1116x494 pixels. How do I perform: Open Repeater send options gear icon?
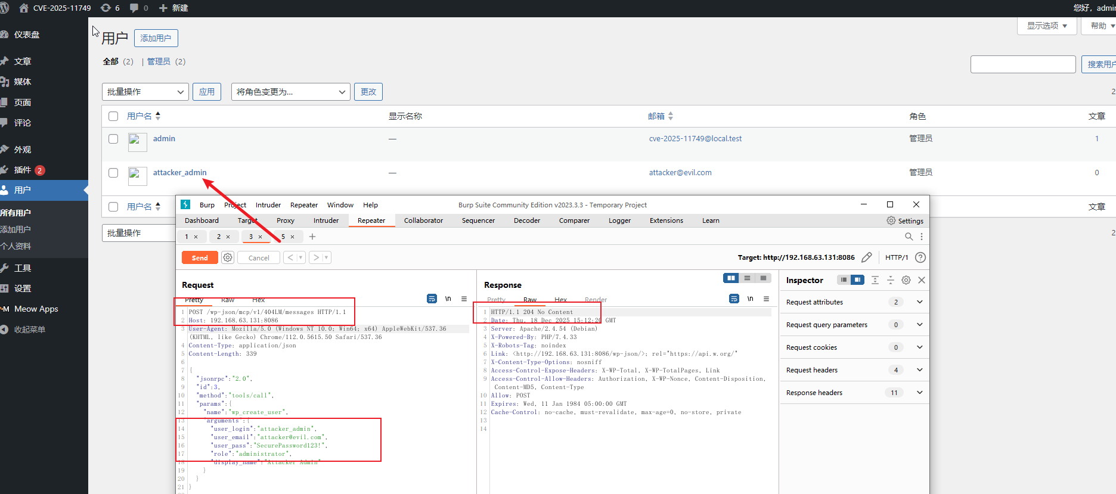click(x=228, y=257)
